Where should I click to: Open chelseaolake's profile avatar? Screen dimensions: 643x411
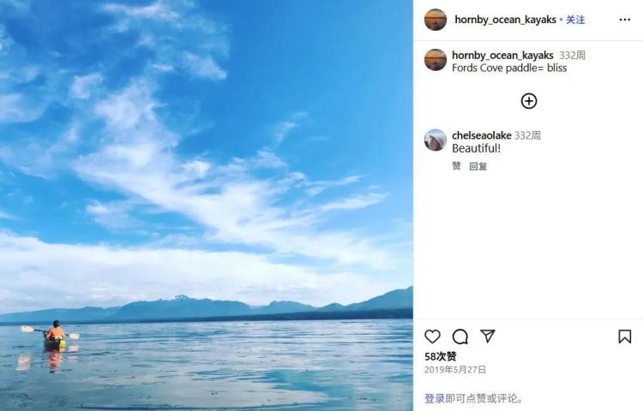pyautogui.click(x=436, y=140)
